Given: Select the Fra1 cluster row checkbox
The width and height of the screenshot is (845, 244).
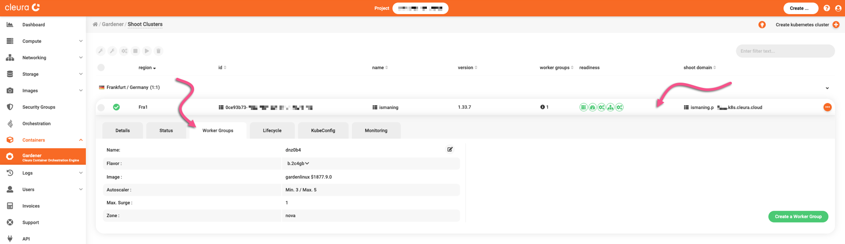Looking at the screenshot, I should click(x=101, y=107).
